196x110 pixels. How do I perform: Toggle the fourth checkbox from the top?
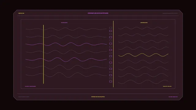pyautogui.click(x=111, y=37)
